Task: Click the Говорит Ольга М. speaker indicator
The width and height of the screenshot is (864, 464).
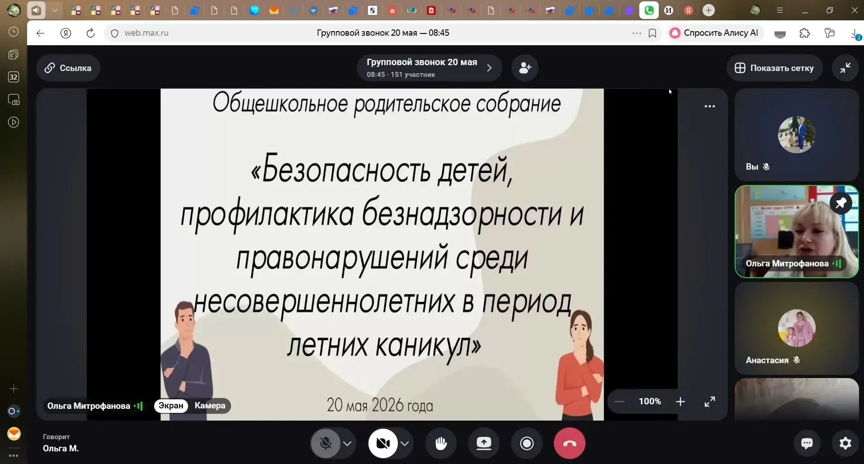Action: [x=61, y=443]
